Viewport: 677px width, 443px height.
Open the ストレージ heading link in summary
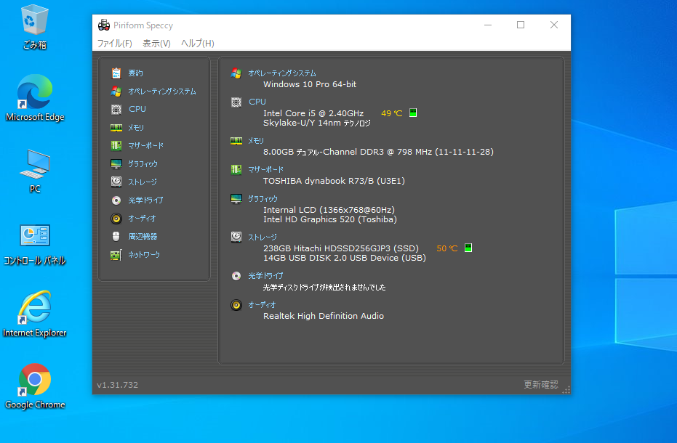pos(262,237)
